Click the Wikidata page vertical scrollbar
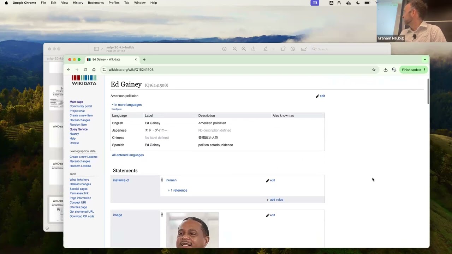The width and height of the screenshot is (452, 254). click(428, 91)
